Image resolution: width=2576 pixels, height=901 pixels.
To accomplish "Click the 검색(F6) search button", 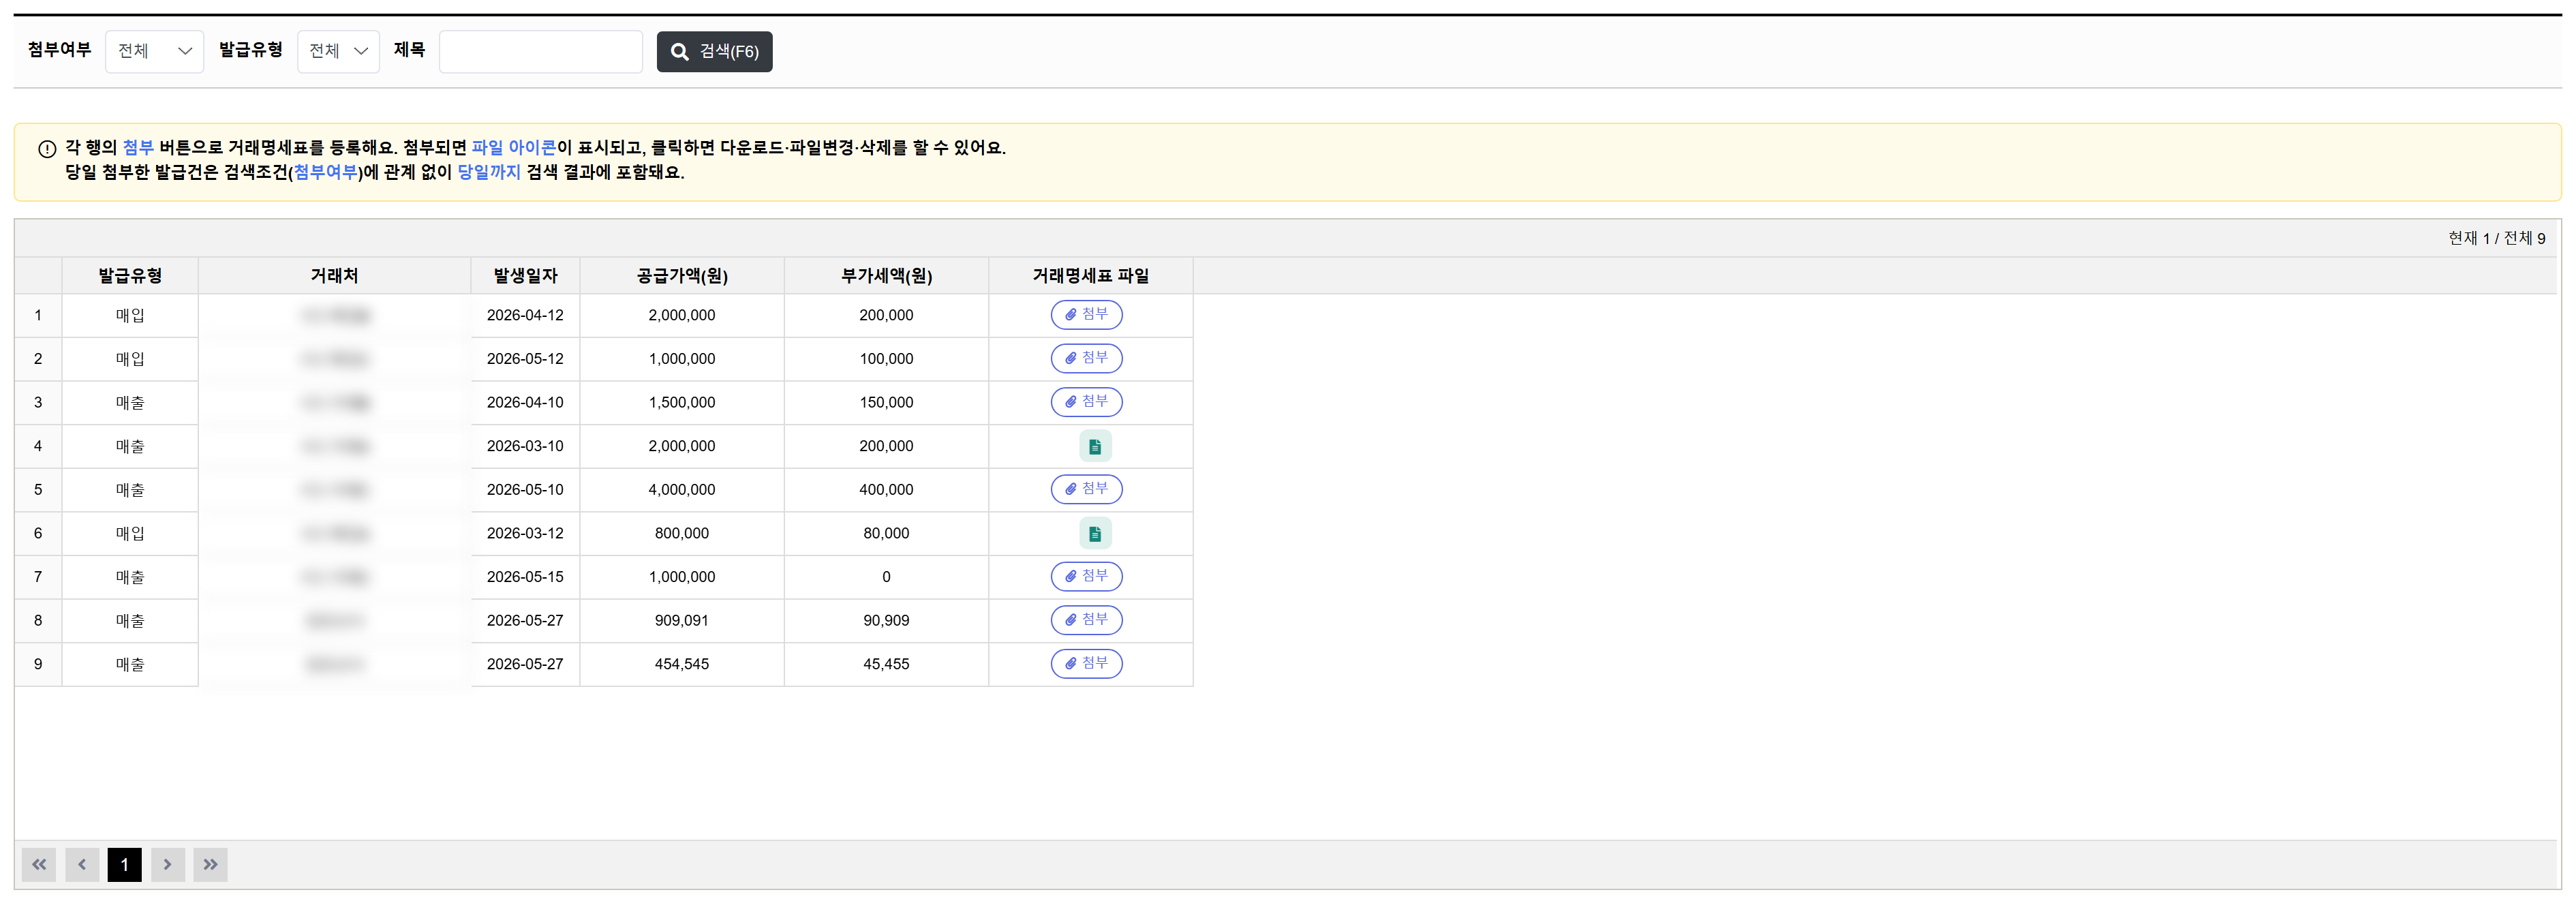I will click(x=714, y=51).
